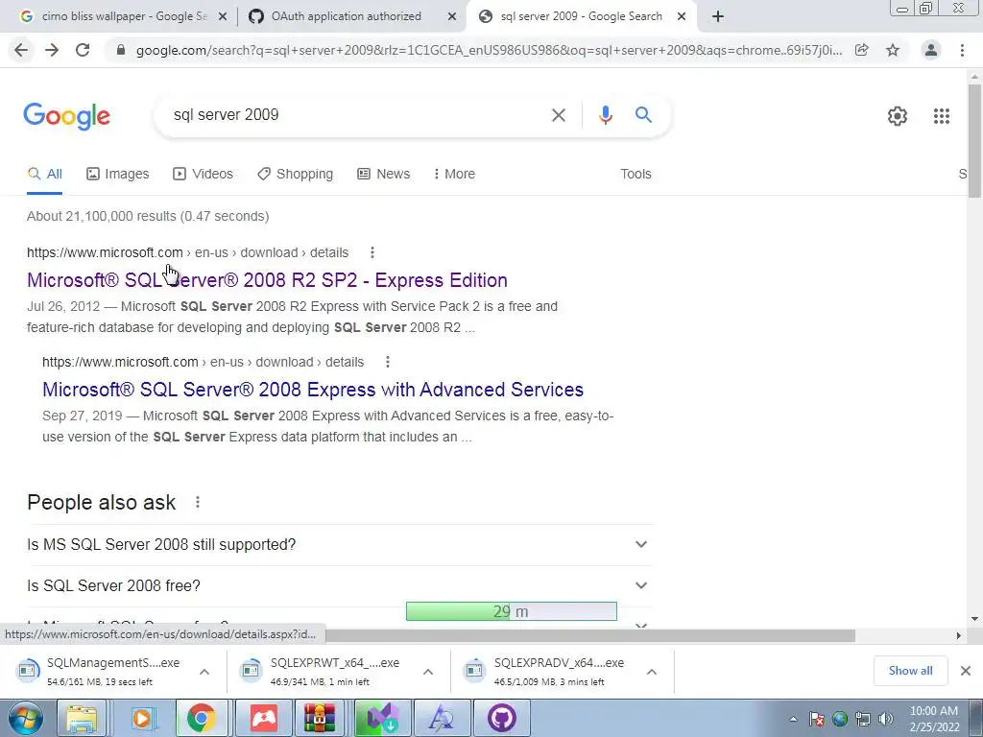Open People also ask options dots
983x737 pixels.
coord(198,502)
